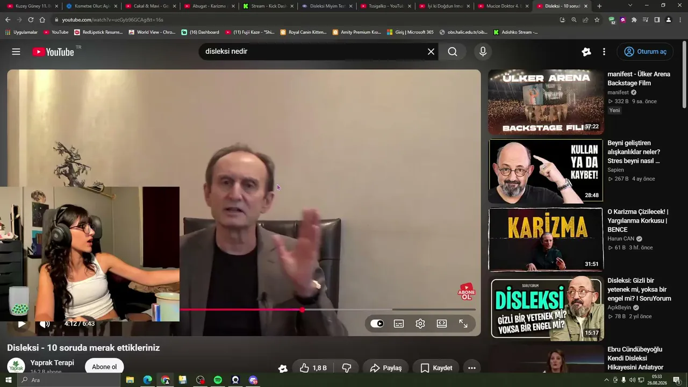688x387 pixels.
Task: Open the player settings gear
Action: tap(420, 324)
